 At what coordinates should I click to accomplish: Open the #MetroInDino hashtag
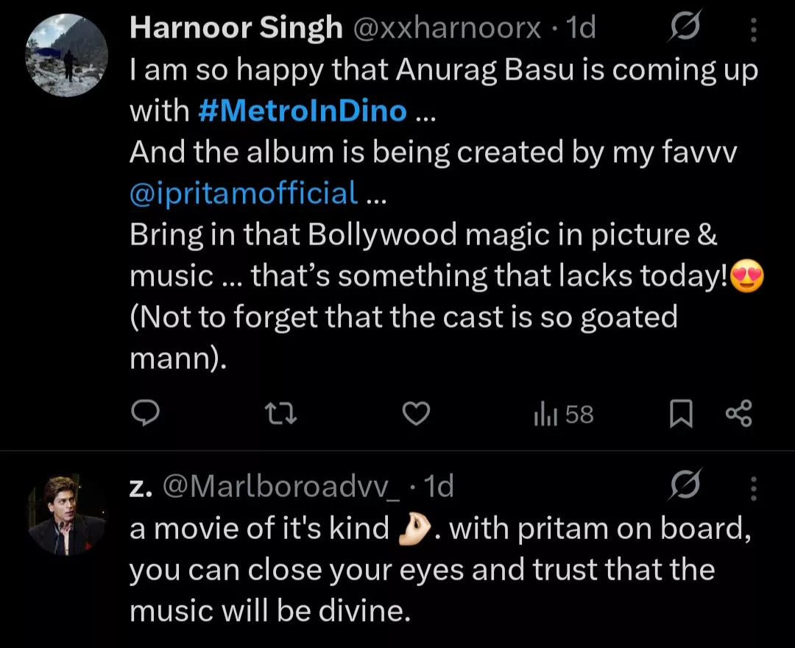303,111
